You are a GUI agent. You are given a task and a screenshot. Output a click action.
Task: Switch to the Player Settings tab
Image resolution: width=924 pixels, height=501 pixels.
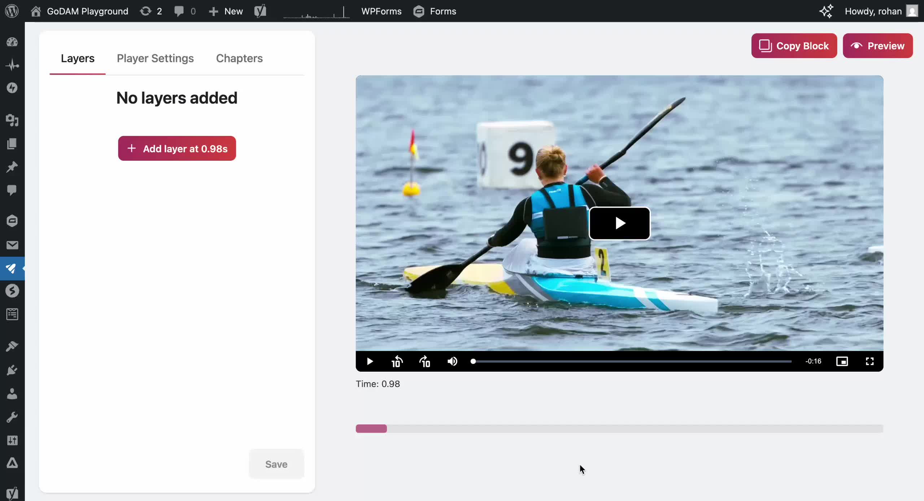pos(155,58)
